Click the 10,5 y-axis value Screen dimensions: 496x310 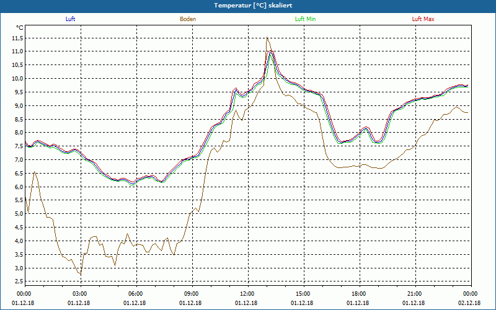pos(17,65)
